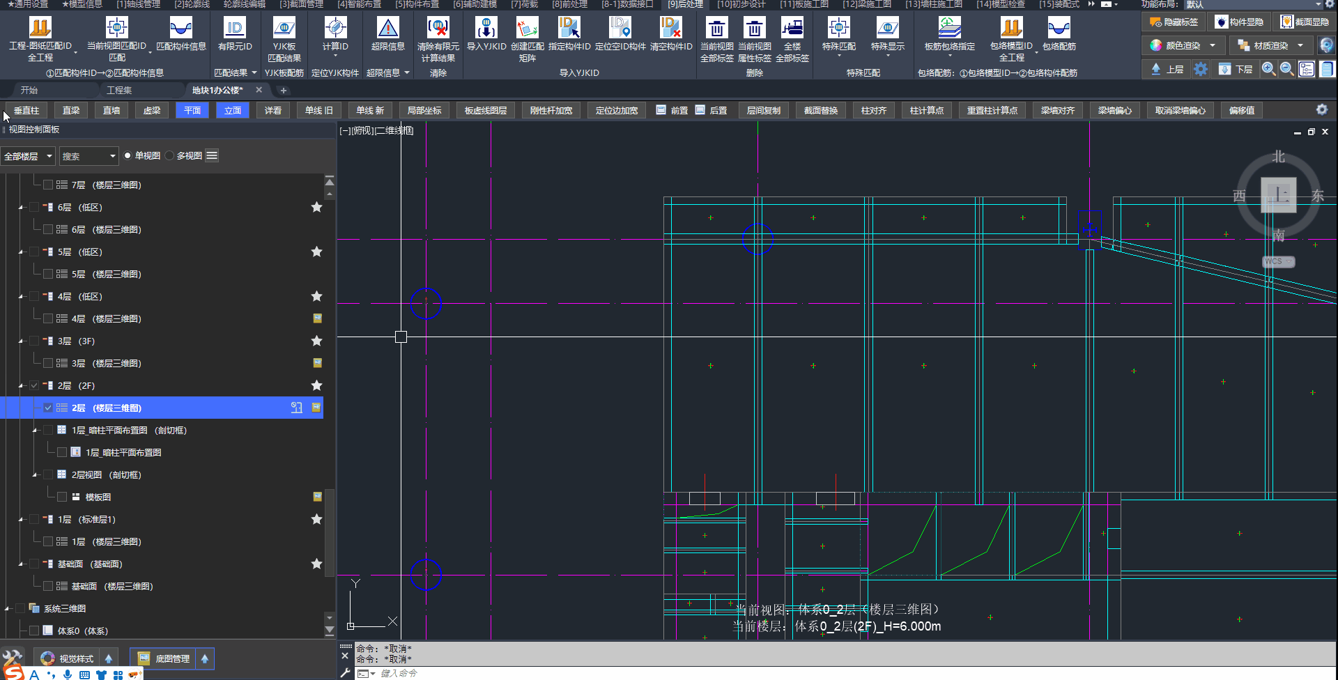The height and width of the screenshot is (680, 1338).
Task: Toggle the 前置 checkbox option
Action: point(661,110)
